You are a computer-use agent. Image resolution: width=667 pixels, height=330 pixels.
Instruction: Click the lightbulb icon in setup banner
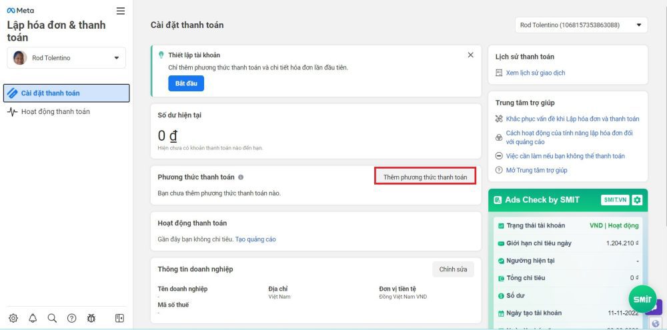[161, 55]
